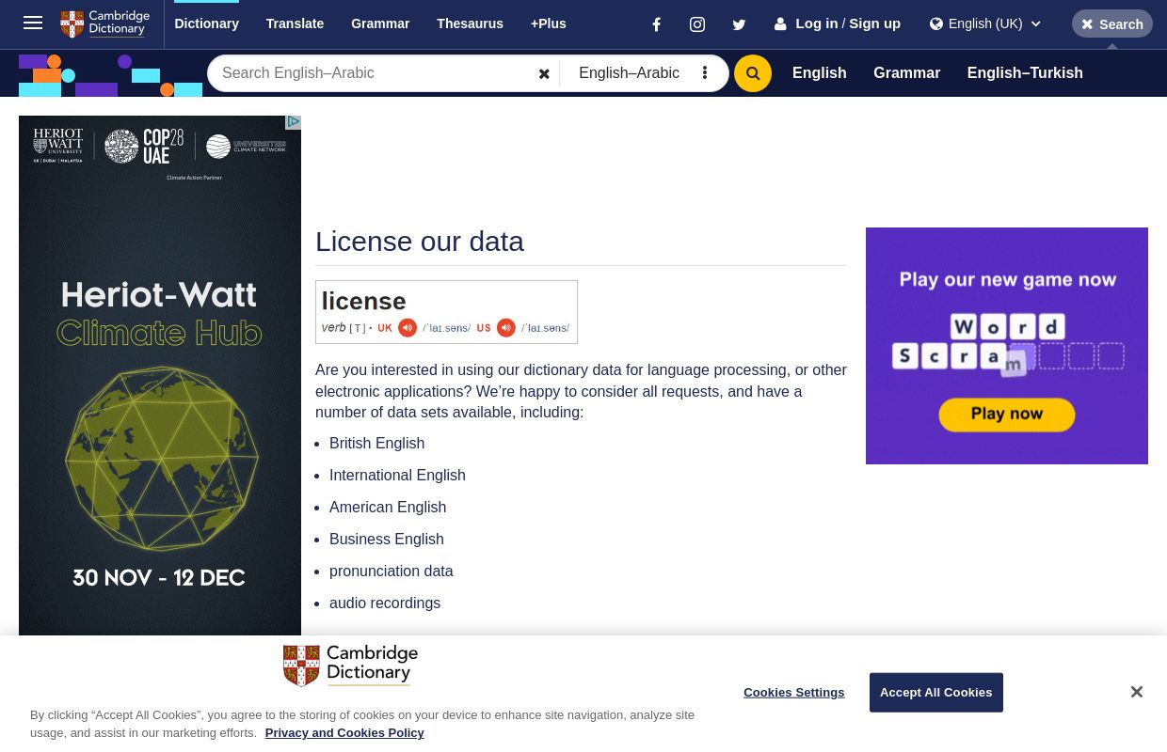Screen dimensions: 1167x752
Task: Click Play now on the Word Scramble ad
Action: coord(1007,415)
